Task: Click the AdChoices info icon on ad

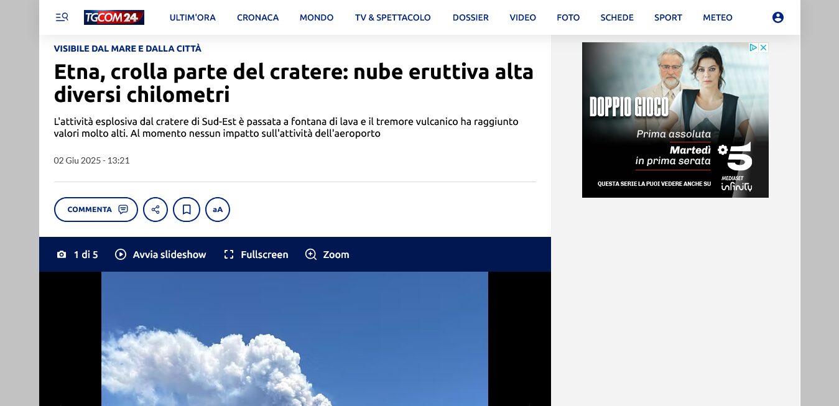Action: click(753, 47)
